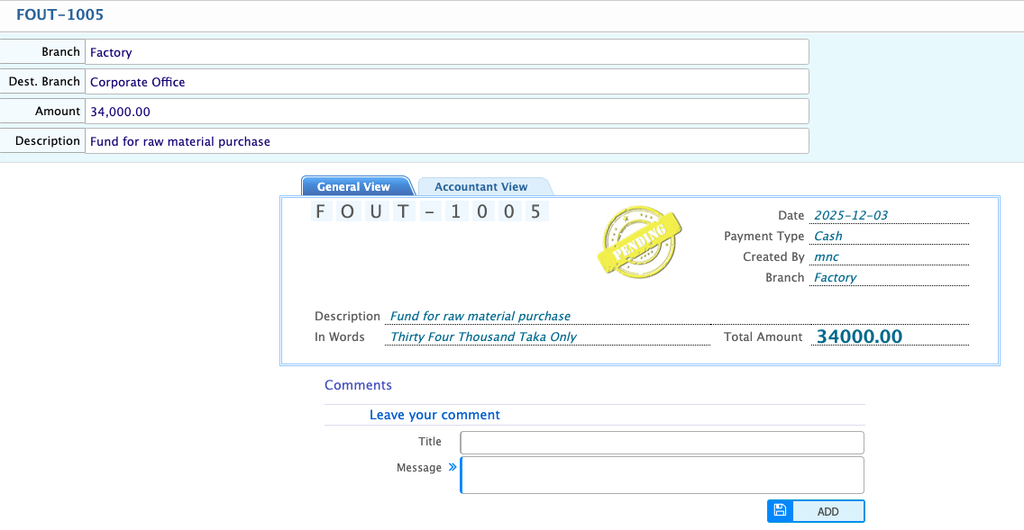Click the Total Amount label
Screen dimensions: 1024x530
[763, 337]
